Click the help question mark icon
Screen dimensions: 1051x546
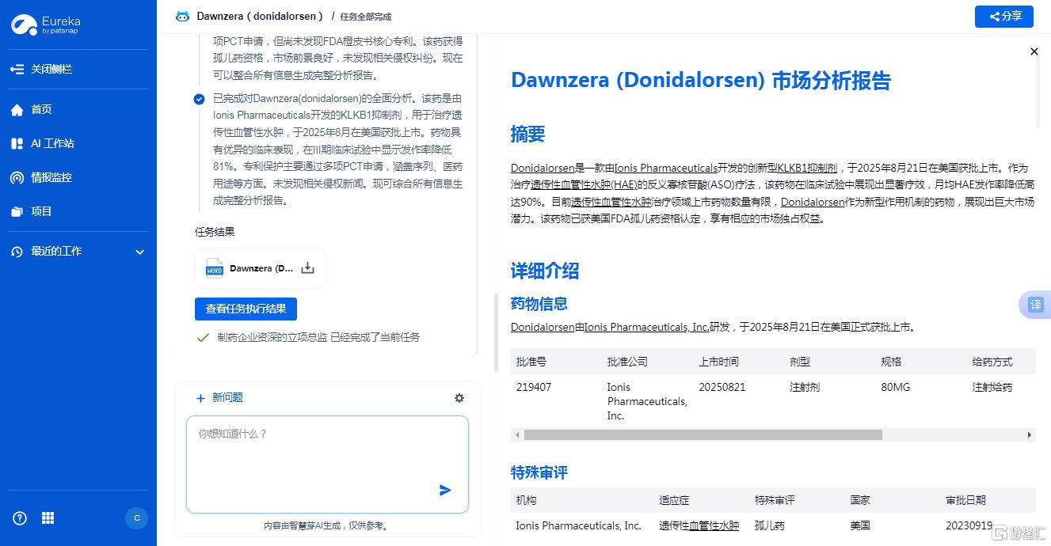[x=20, y=518]
